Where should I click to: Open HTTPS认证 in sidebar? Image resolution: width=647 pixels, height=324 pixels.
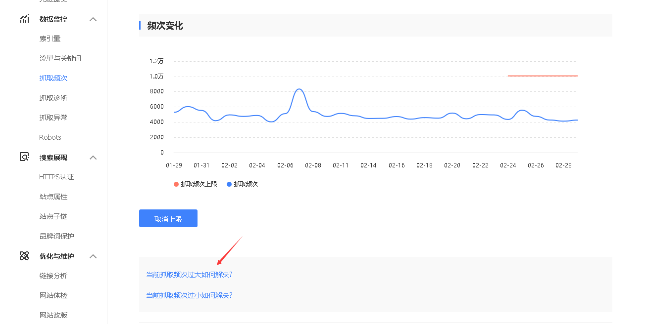(56, 177)
